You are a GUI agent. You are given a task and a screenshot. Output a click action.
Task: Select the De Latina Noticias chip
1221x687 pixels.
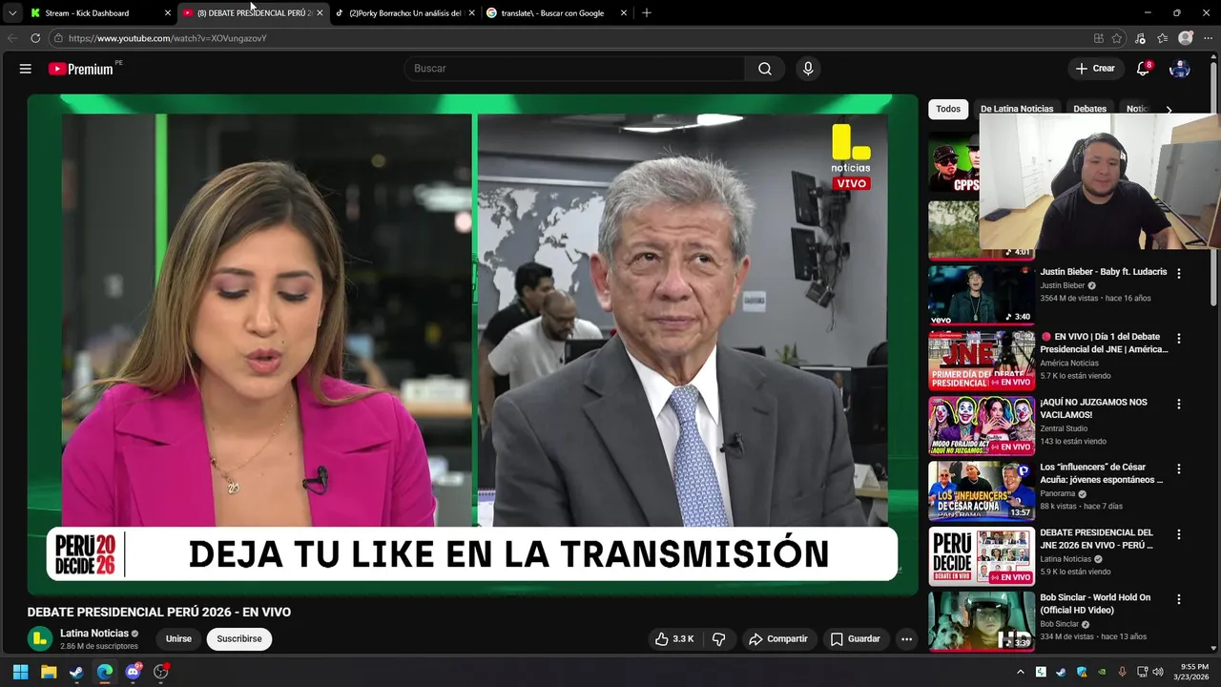point(1017,109)
